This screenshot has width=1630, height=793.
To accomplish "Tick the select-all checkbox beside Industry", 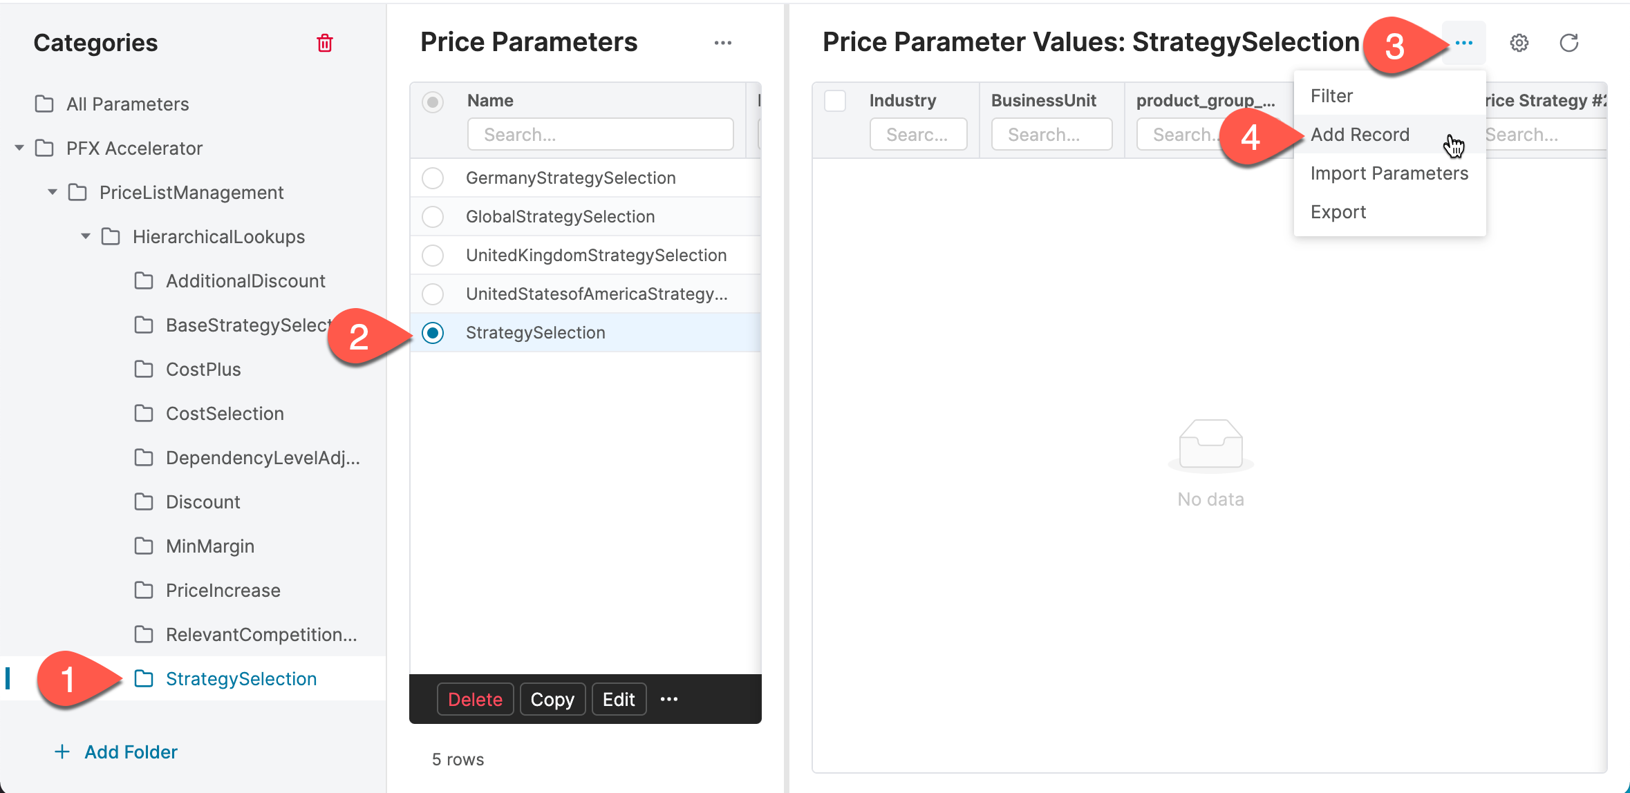I will [x=835, y=101].
